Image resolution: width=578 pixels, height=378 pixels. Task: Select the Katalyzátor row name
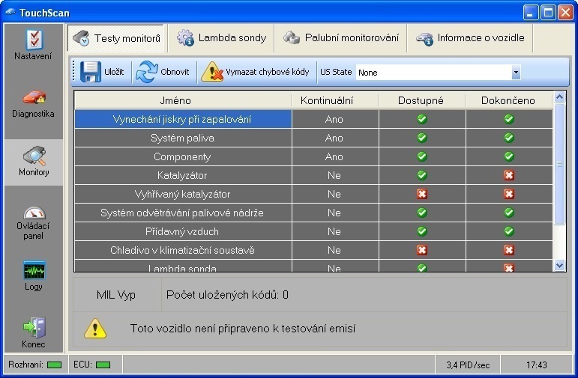pos(182,176)
